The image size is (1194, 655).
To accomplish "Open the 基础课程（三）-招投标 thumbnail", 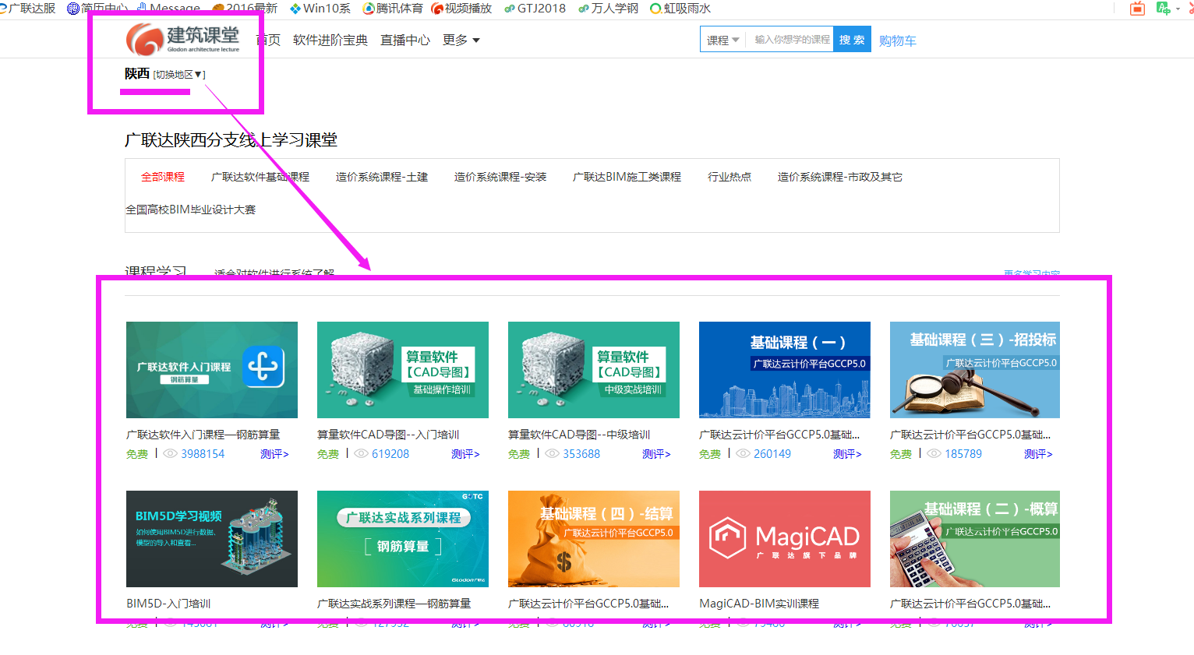I will coord(975,370).
